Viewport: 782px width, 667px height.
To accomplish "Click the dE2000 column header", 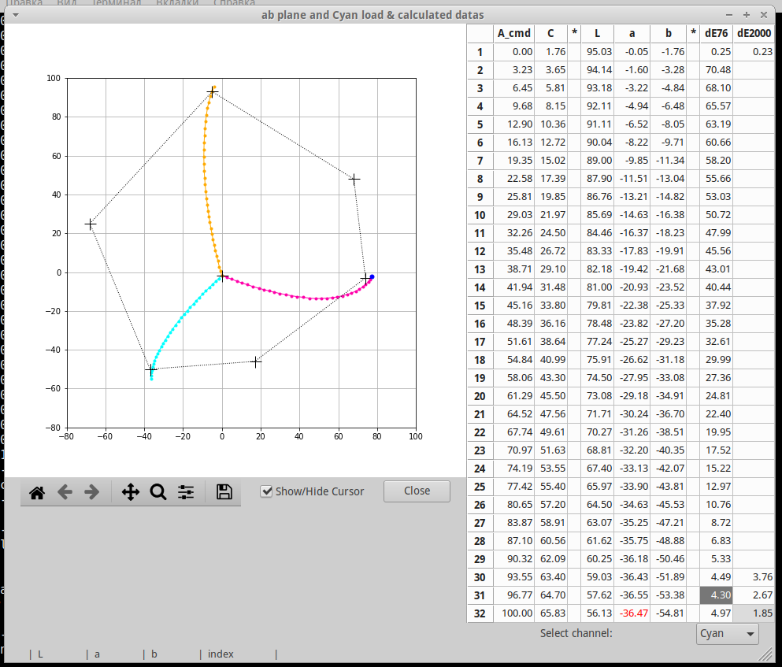I will coord(754,33).
